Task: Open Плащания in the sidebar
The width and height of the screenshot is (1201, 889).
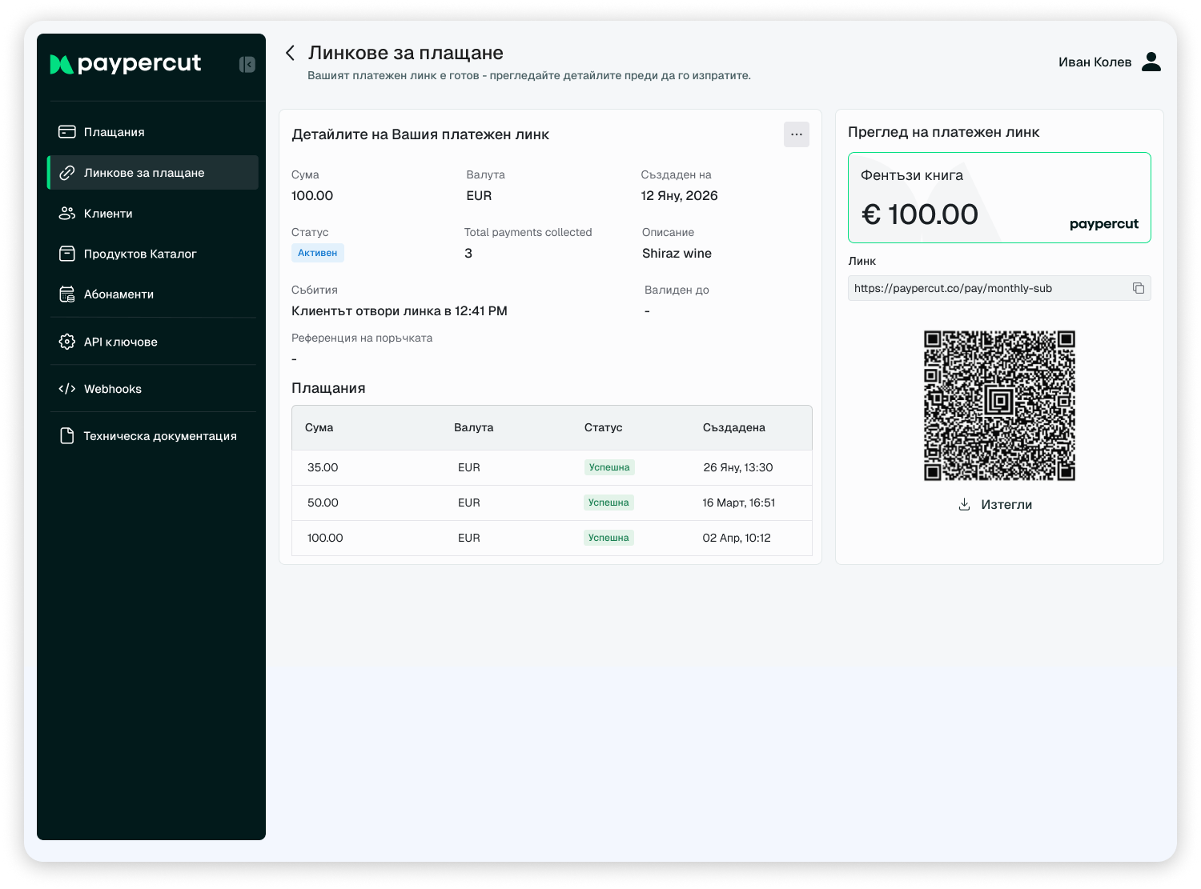Action: [153, 132]
